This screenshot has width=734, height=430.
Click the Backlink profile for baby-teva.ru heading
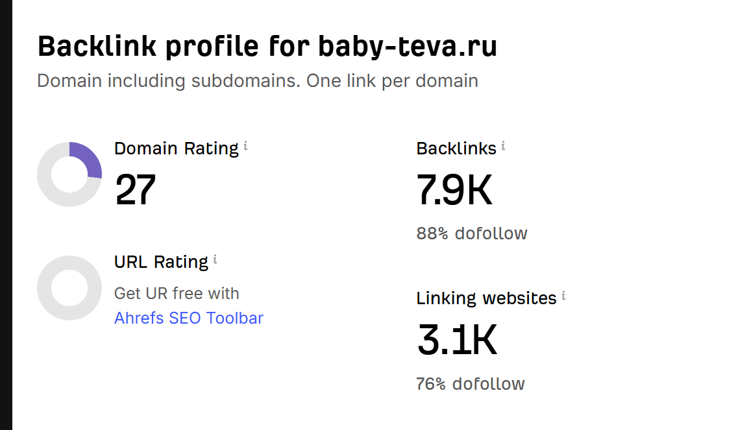(x=267, y=47)
